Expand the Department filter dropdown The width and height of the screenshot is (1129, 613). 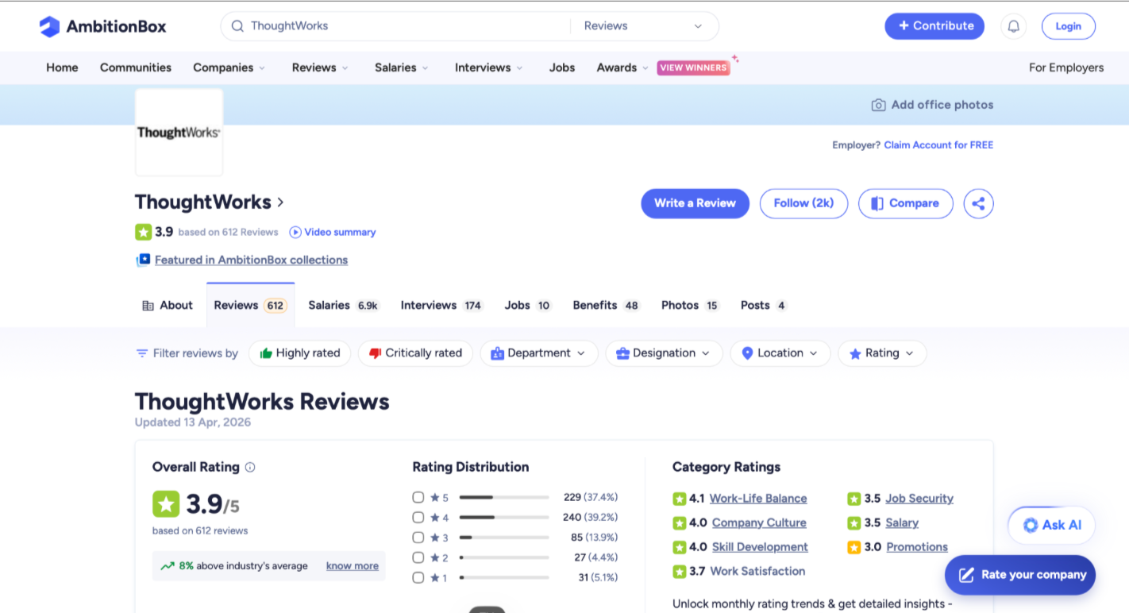(x=538, y=353)
